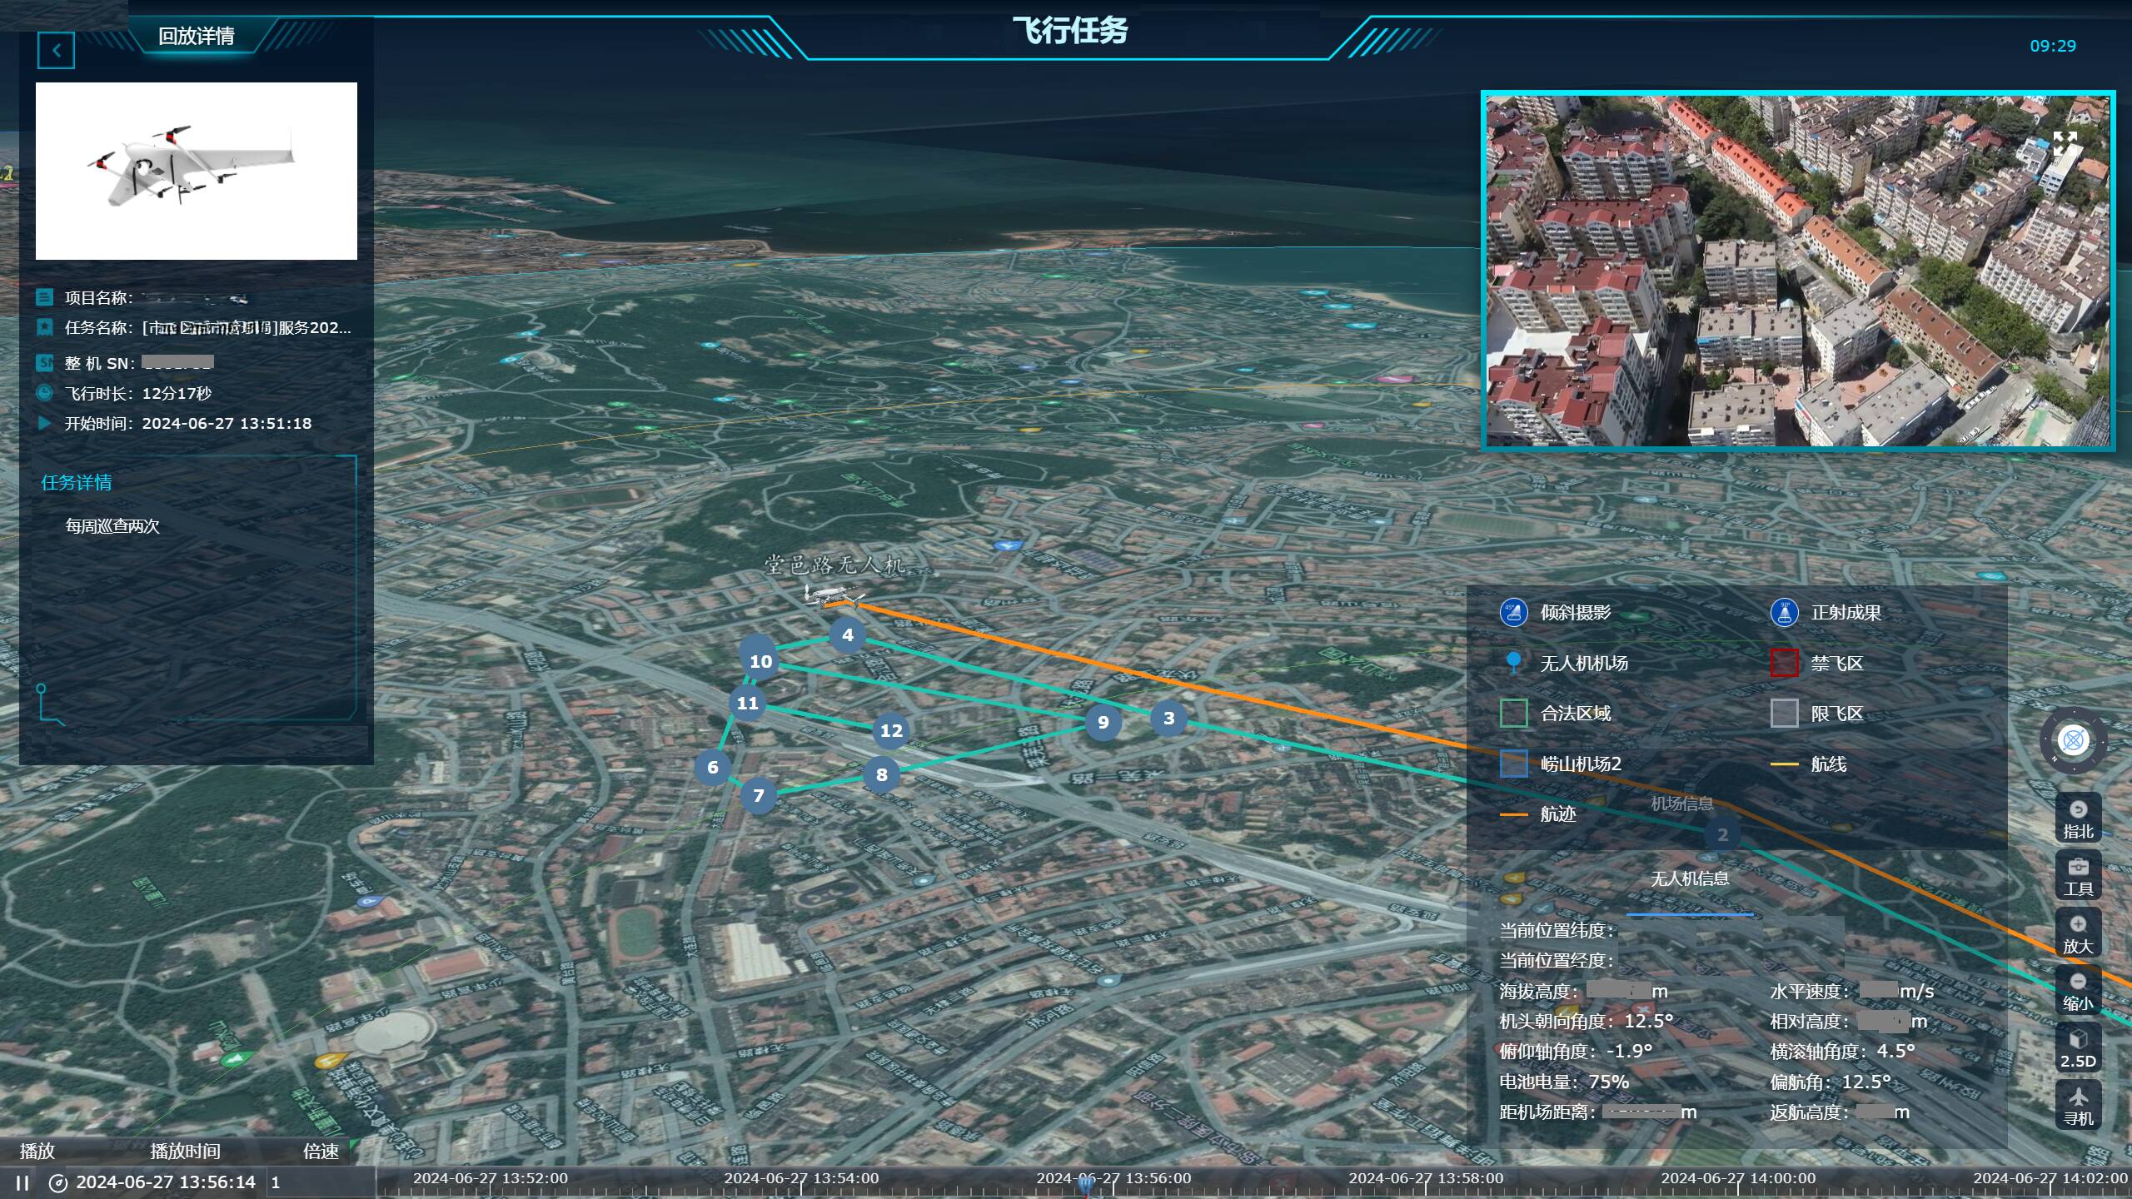Viewport: 2132px width, 1199px height.
Task: Select waypoint 11 on the route
Action: pos(747,703)
